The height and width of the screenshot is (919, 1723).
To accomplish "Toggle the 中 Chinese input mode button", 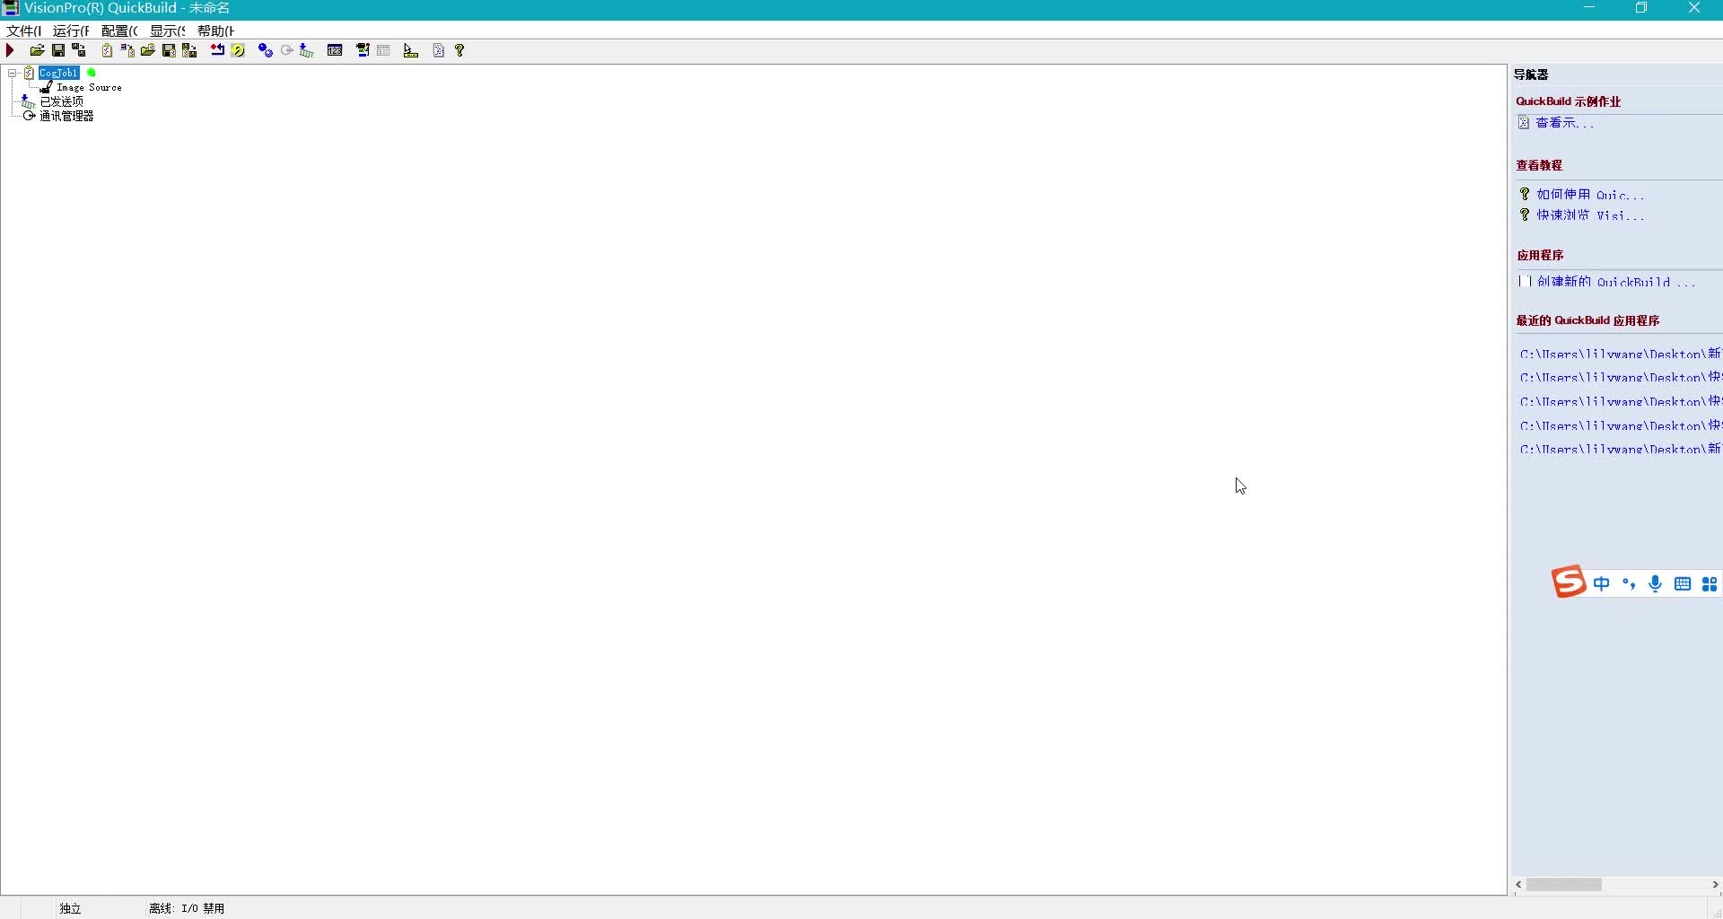I will click(x=1603, y=584).
